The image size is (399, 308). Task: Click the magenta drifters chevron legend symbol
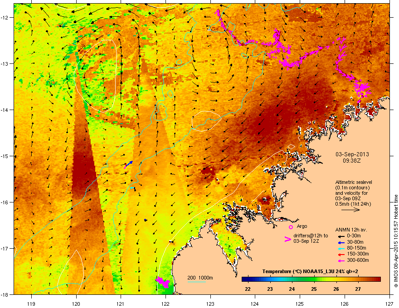tap(287, 239)
